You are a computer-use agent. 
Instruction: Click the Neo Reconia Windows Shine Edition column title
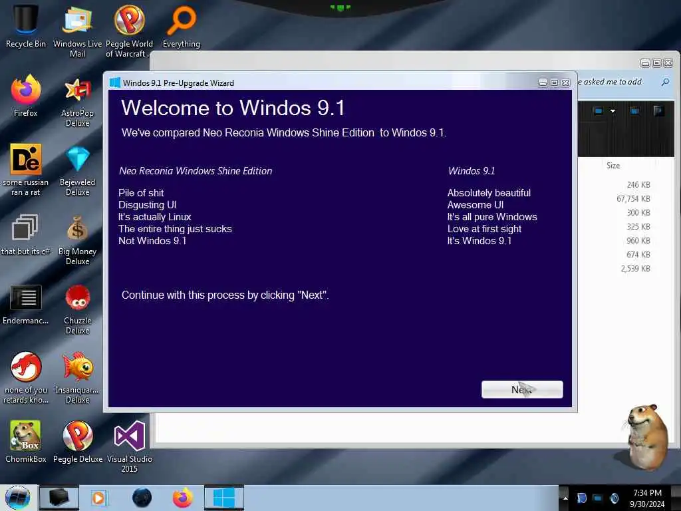196,171
